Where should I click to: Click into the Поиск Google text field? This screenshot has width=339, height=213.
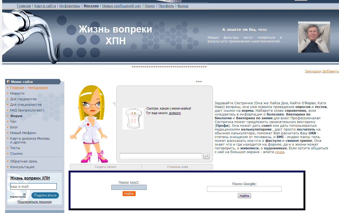click(x=244, y=189)
